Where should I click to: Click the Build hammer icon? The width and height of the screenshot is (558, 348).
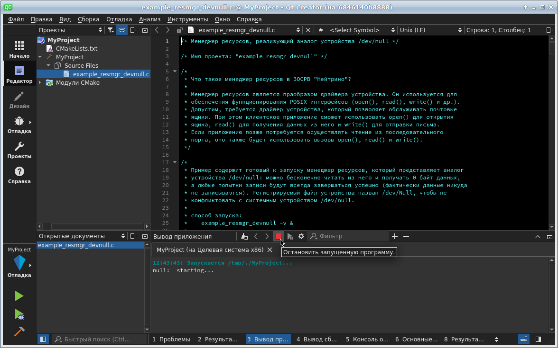click(x=19, y=331)
